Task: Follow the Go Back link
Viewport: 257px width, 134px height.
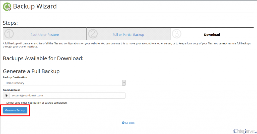Action: 130,123
